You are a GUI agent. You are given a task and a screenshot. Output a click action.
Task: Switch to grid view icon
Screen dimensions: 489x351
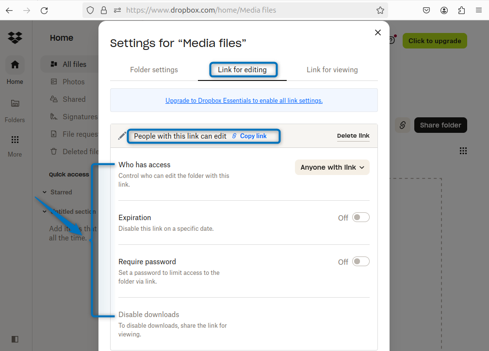pos(463,151)
